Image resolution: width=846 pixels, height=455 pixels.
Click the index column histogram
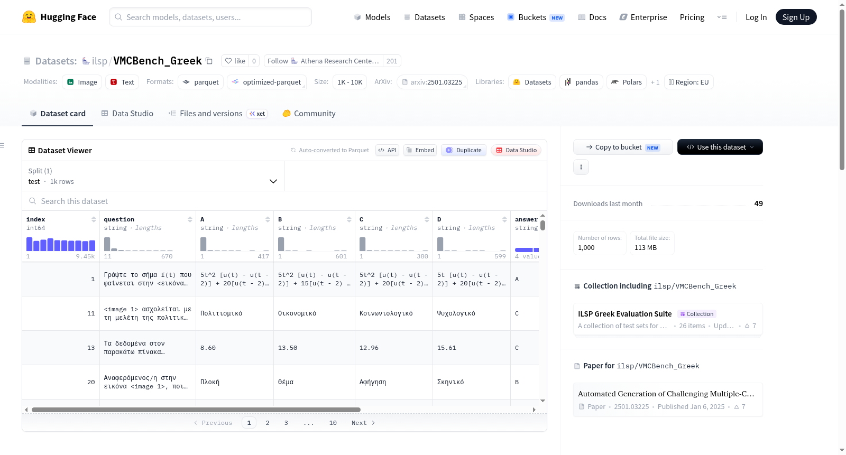(61, 244)
